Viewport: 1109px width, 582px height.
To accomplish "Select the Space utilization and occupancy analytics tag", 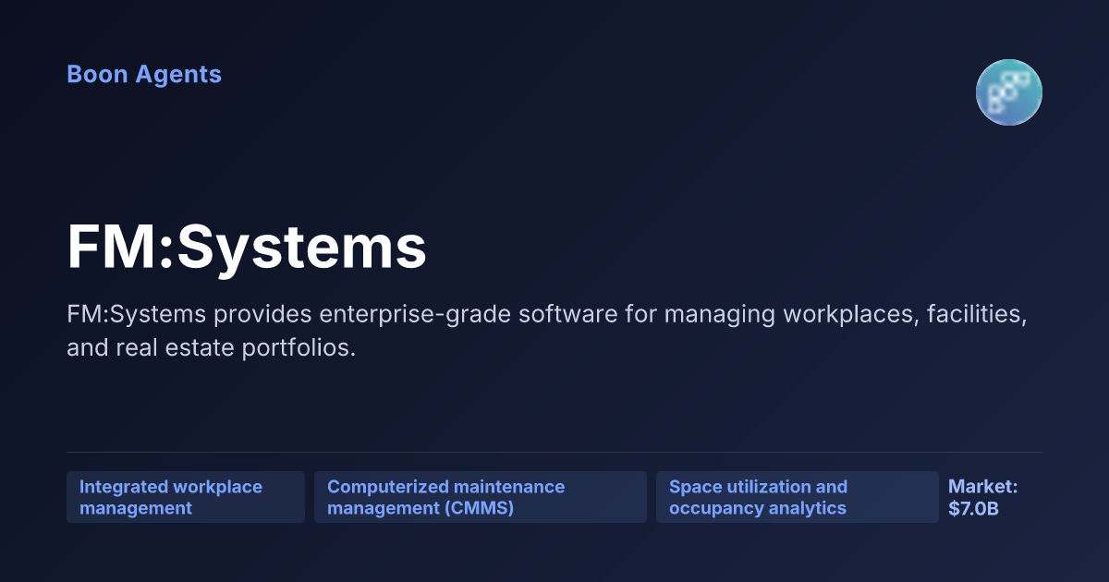I will (x=798, y=497).
